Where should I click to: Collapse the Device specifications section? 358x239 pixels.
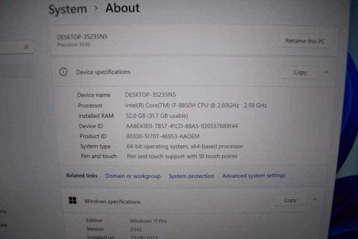pos(326,73)
